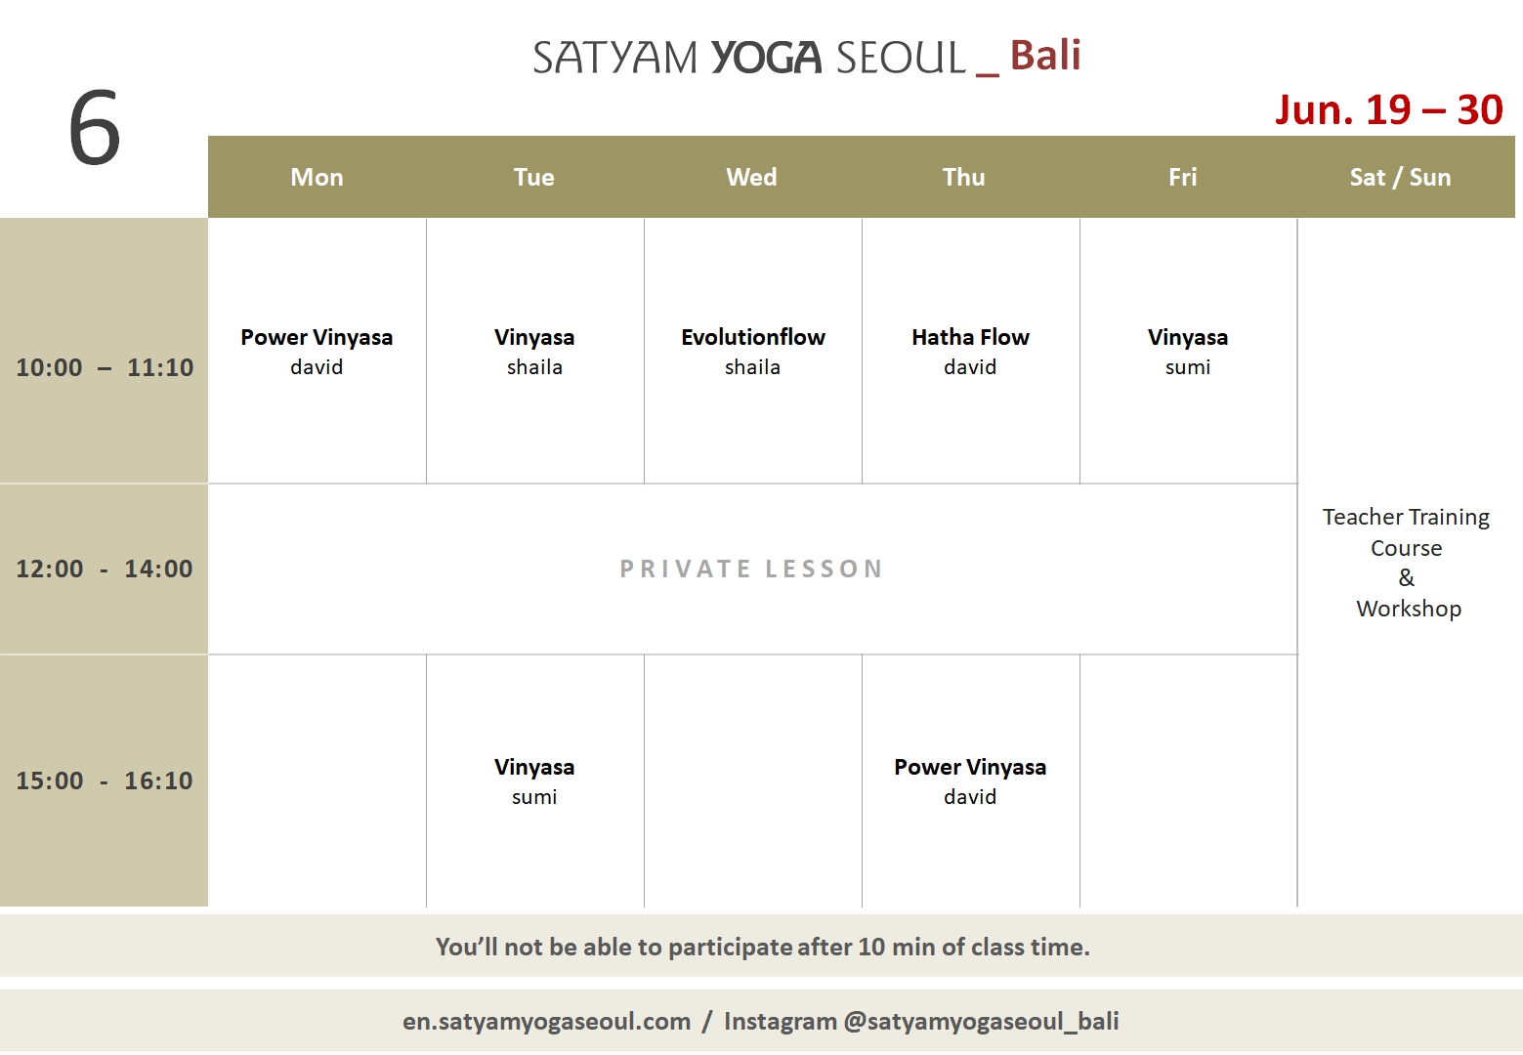Click the 10:00 – 11:10 time slot

105,367
